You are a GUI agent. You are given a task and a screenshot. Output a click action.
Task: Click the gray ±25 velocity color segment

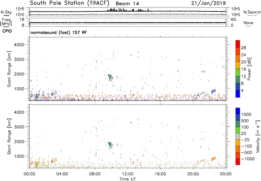pyautogui.click(x=238, y=136)
